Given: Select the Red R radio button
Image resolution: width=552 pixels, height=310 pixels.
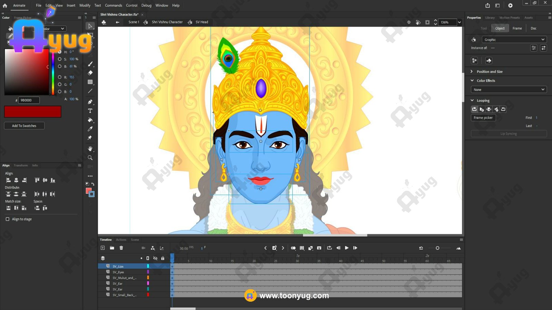Looking at the screenshot, I should pos(60,77).
